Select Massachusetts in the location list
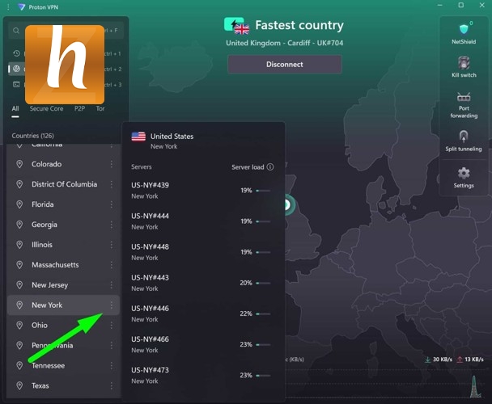Screen dimensions: 492x404 55,265
